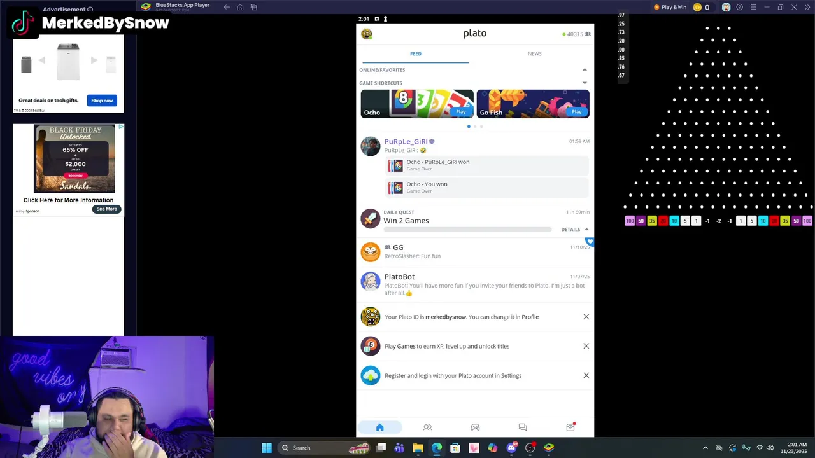Viewport: 815px width, 458px height.
Task: Click the ad carousel next arrow
Action: tap(94, 60)
